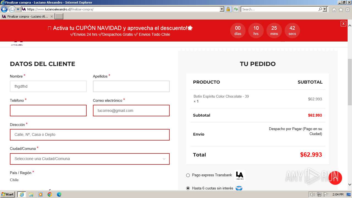This screenshot has width=352, height=198.
Task: Open File Explorer from taskbar
Action: tap(31, 194)
